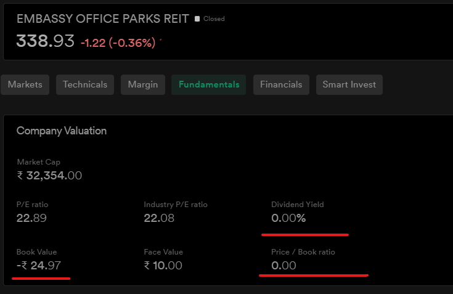Click the P/E ratio value 22.89

pos(31,218)
